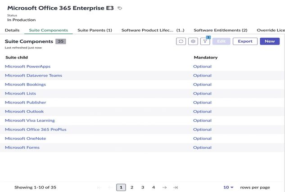Click 'Showing 1-10 of 35' text

[x=35, y=188]
